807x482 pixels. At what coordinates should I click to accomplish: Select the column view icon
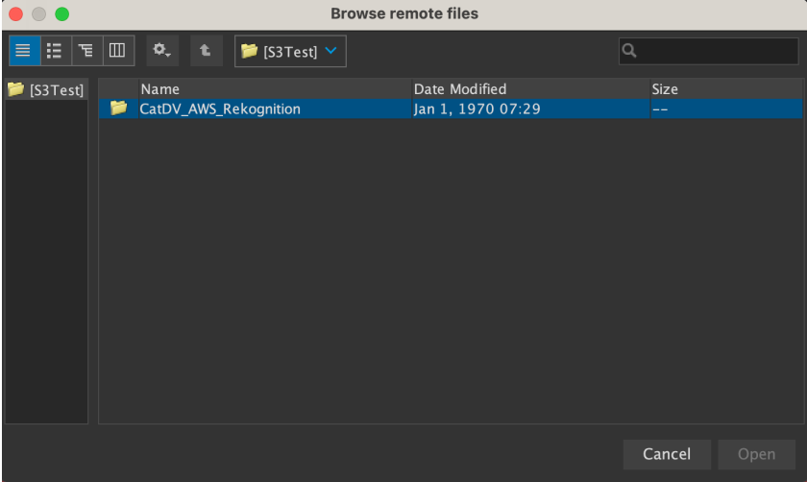click(118, 51)
